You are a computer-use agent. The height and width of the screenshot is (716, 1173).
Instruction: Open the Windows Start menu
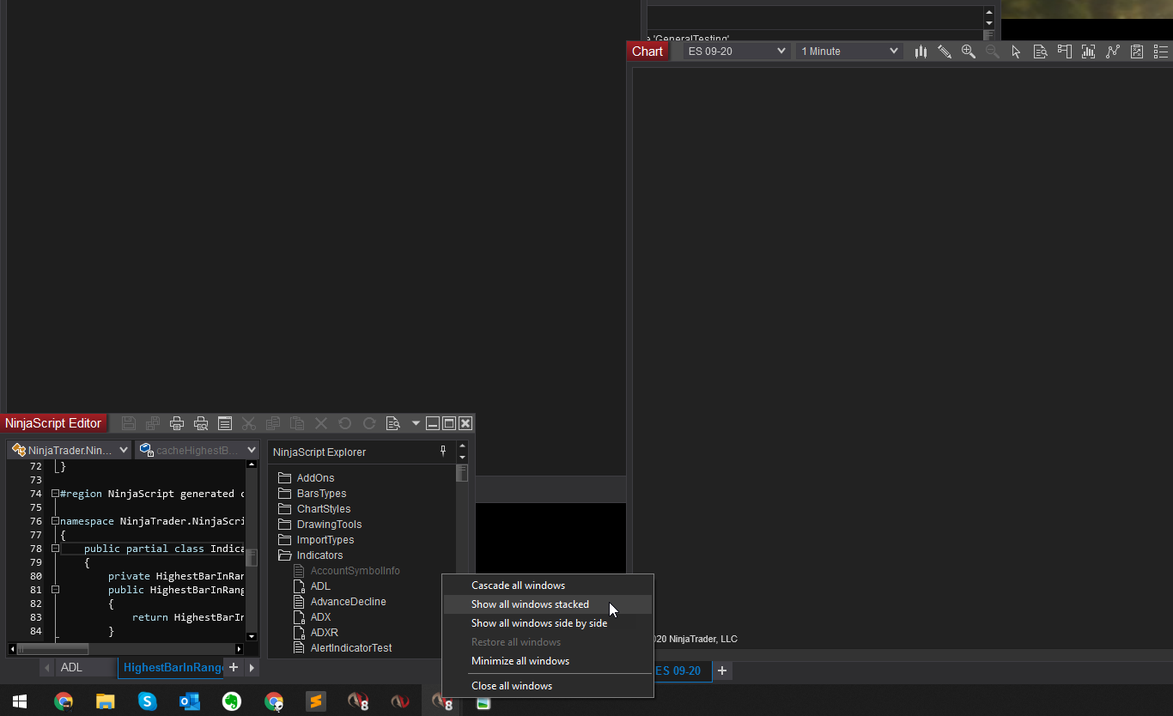21,701
